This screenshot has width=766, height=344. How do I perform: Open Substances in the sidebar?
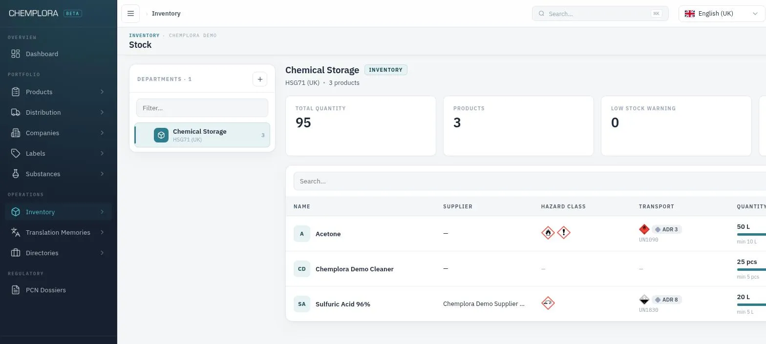click(x=59, y=174)
